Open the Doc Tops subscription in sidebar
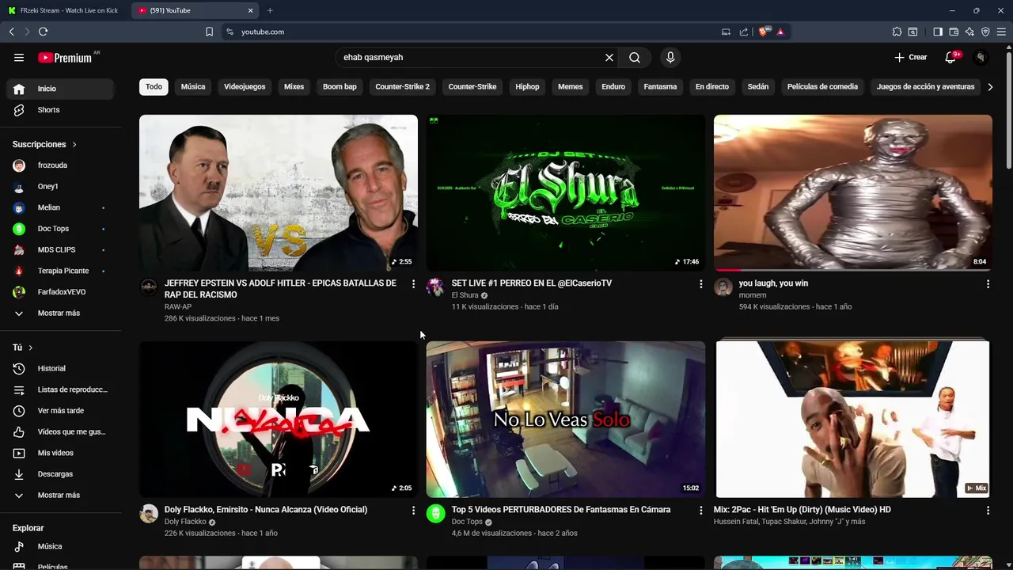Image resolution: width=1013 pixels, height=570 pixels. 61,229
